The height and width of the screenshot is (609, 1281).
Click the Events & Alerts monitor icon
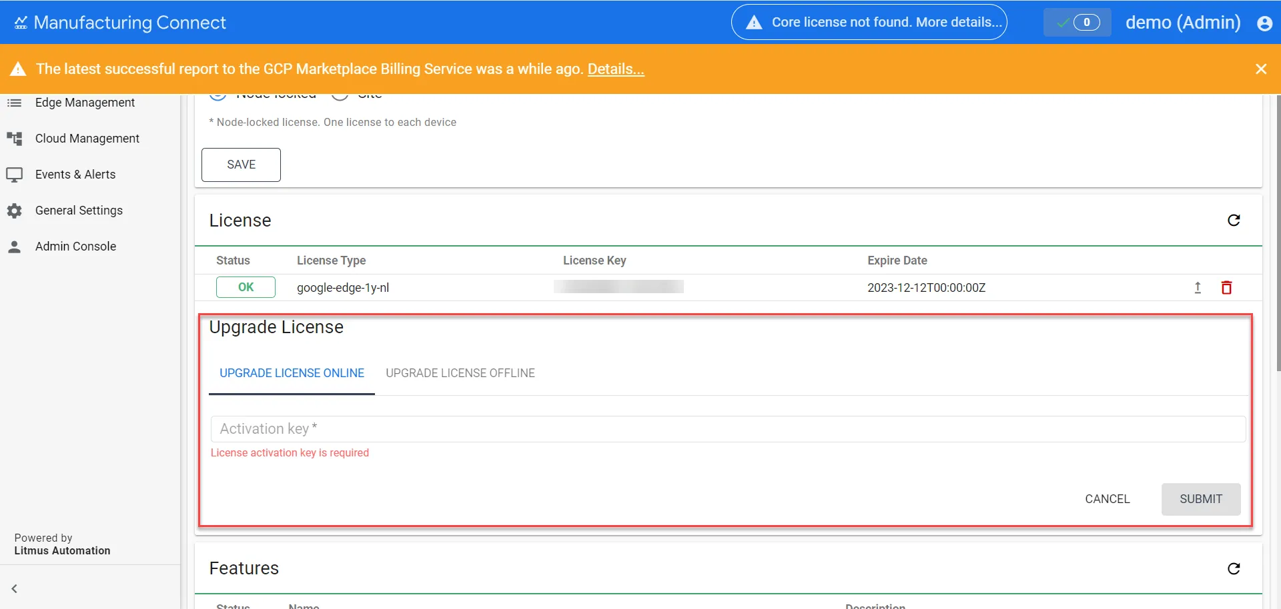[15, 175]
